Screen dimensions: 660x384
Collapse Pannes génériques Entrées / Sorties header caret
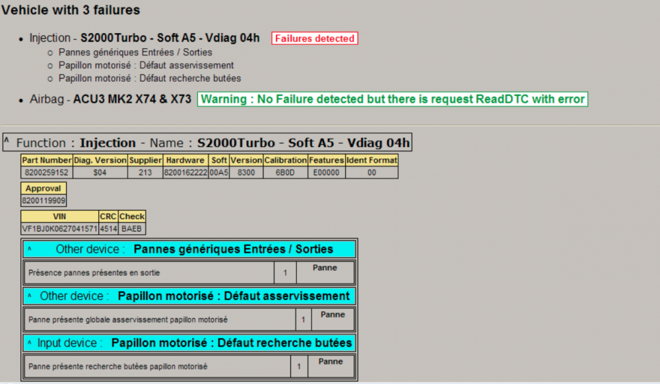tap(30, 249)
